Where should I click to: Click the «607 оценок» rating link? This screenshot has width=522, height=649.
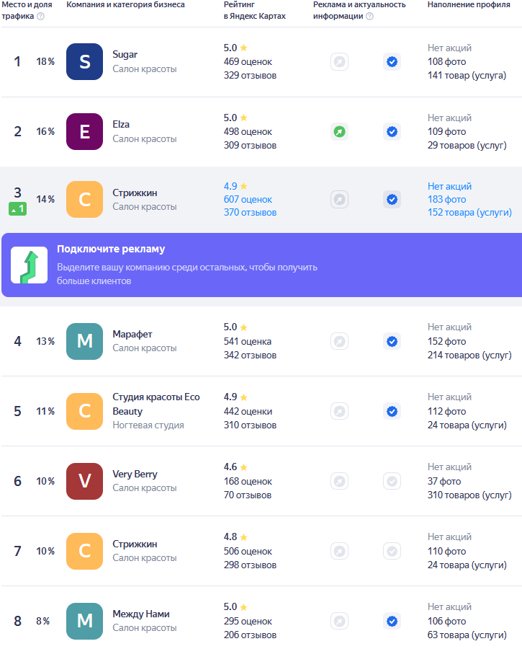tap(248, 199)
